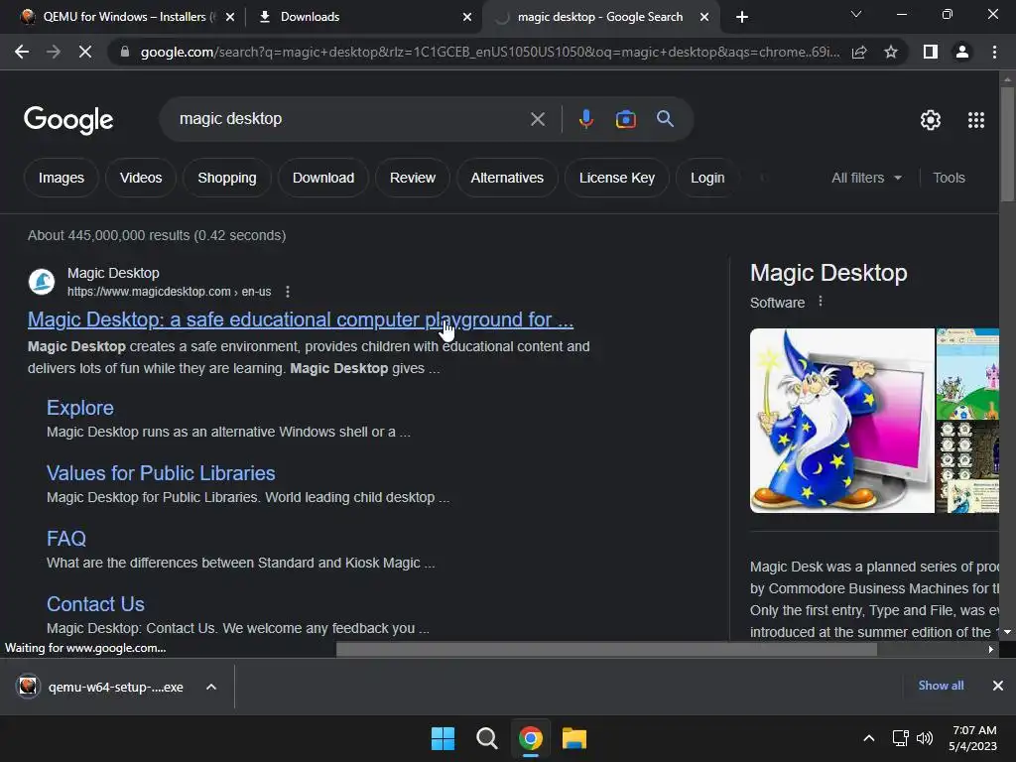Apply the Alternatives search chip
This screenshot has height=762, width=1016.
[x=507, y=178]
